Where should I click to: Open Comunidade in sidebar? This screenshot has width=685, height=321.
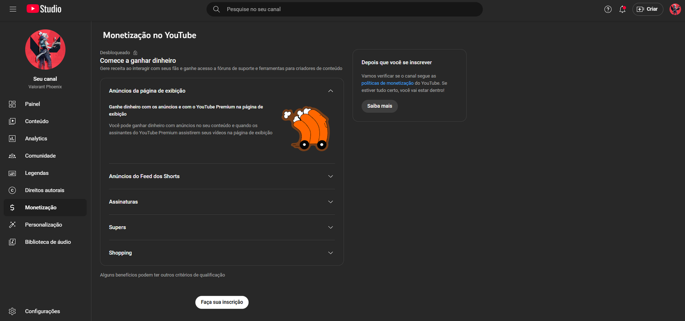coord(45,156)
